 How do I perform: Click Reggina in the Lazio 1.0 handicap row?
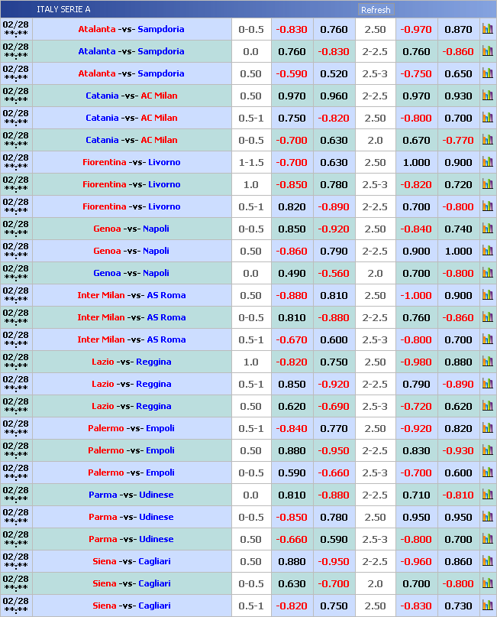tap(153, 362)
